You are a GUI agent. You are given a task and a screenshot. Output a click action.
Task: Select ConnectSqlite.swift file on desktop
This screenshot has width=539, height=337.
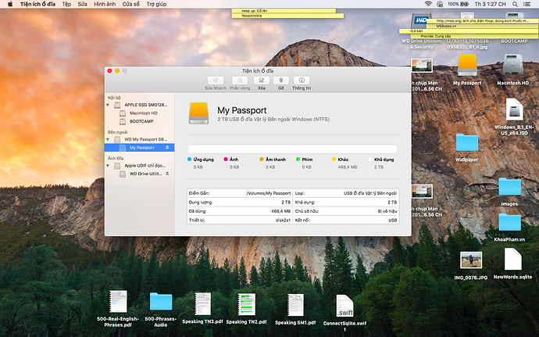(x=344, y=306)
